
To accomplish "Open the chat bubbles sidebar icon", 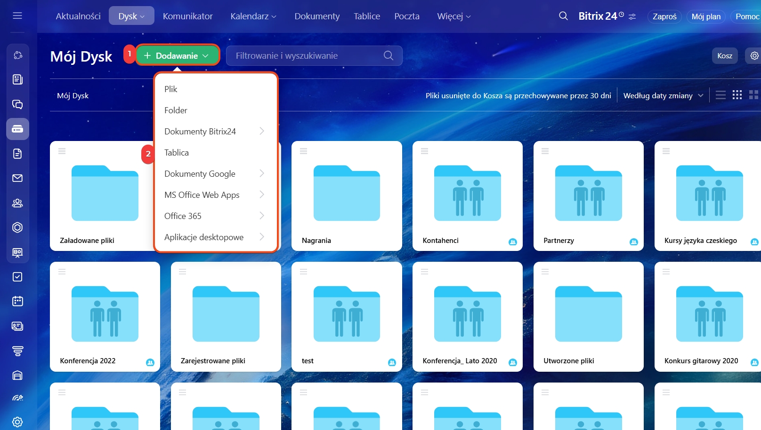I will (x=17, y=104).
